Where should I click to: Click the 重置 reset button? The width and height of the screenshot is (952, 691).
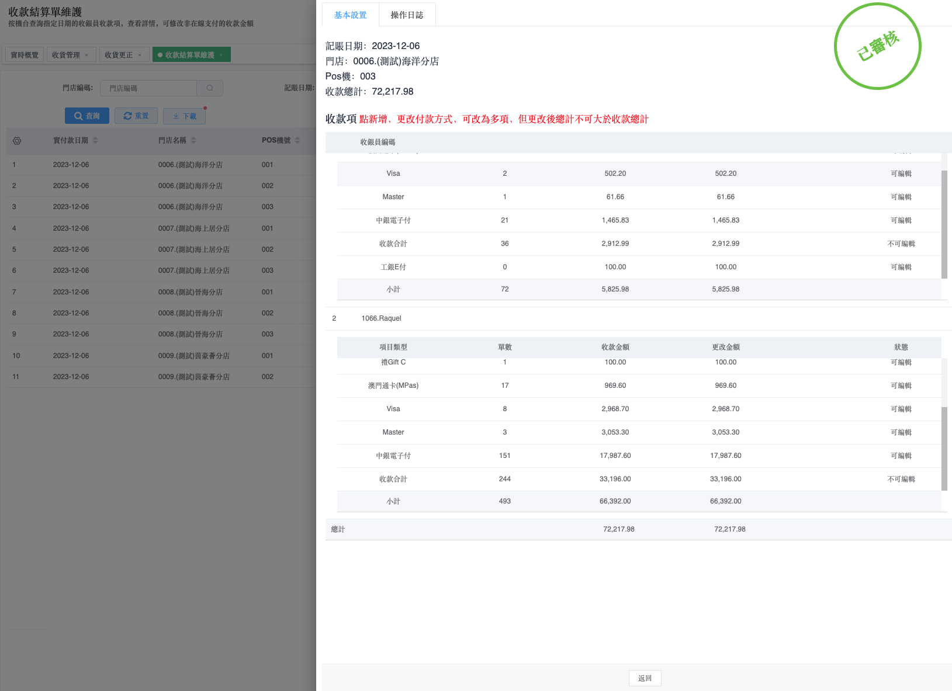click(x=136, y=116)
